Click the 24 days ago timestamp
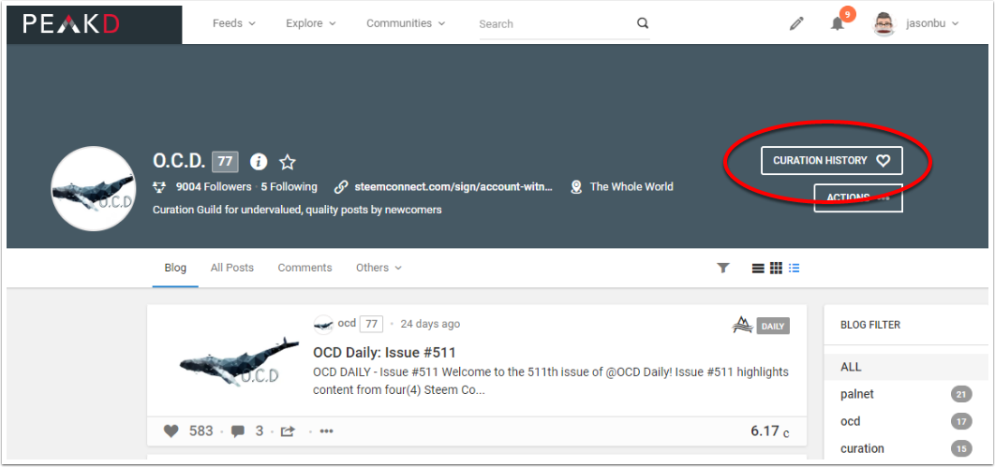Viewport: 995px width, 467px height. tap(430, 324)
